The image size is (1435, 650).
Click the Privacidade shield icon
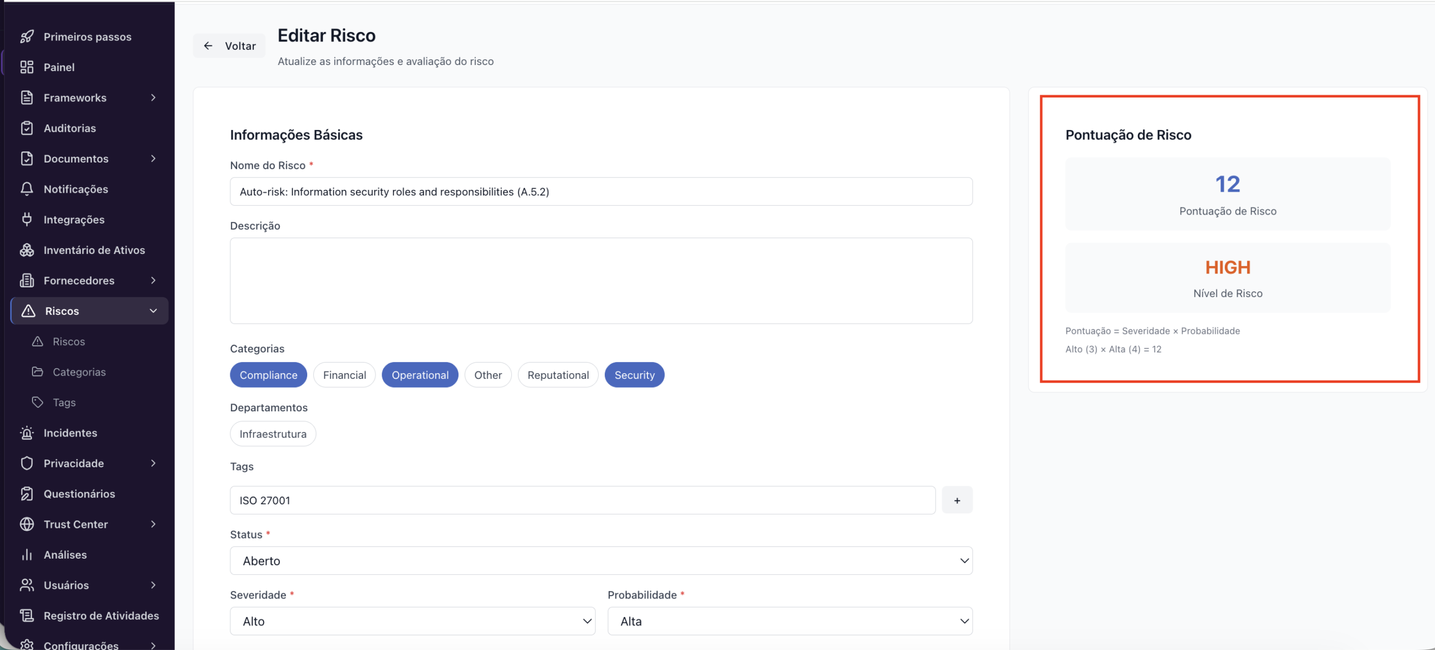point(27,463)
